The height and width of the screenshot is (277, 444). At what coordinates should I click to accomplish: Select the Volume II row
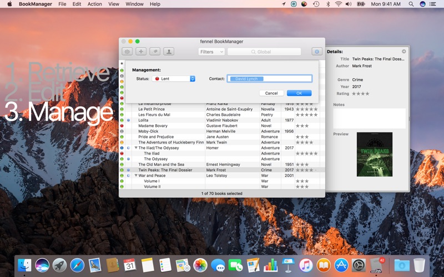click(221, 187)
